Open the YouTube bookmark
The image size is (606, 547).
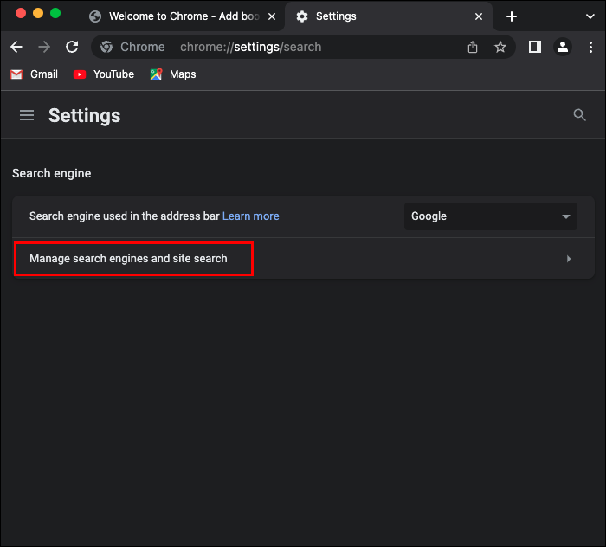click(x=104, y=74)
